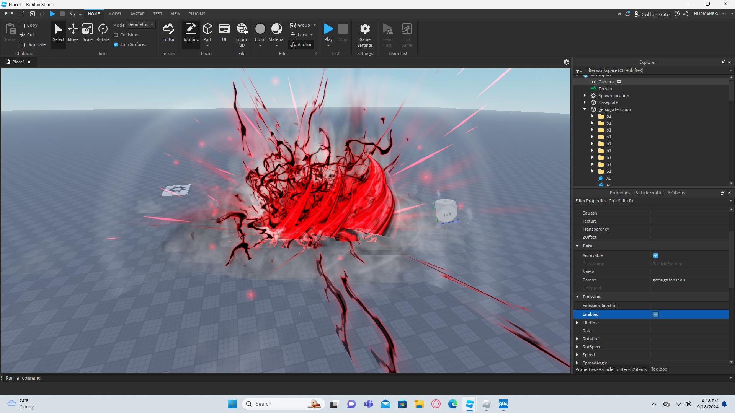Screen dimensions: 735x413
Task: Switch to the MODEL ribbon tab
Action: (115, 14)
